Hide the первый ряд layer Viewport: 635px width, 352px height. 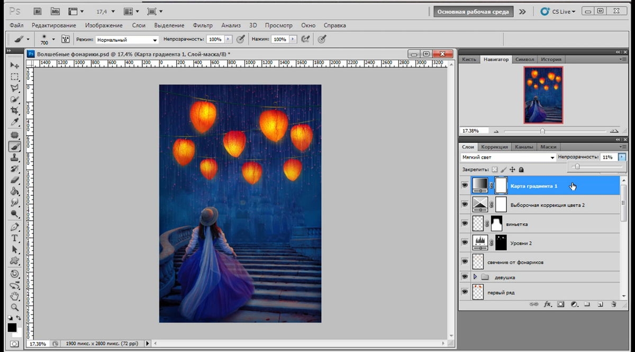pos(465,292)
